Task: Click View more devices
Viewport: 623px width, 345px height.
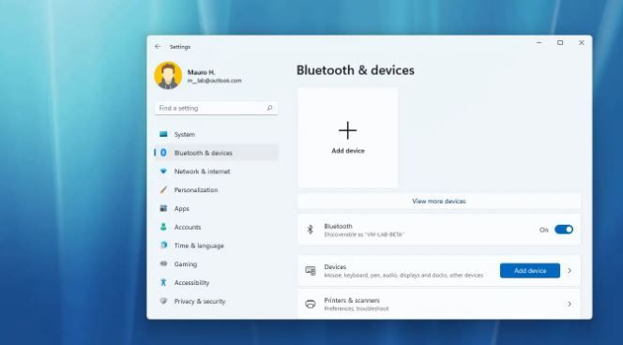Action: click(439, 202)
